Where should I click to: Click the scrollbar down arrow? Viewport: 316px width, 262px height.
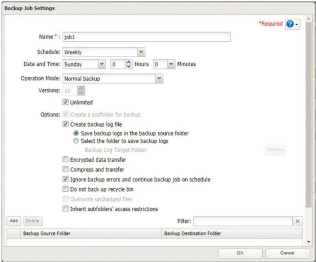pos(308,242)
